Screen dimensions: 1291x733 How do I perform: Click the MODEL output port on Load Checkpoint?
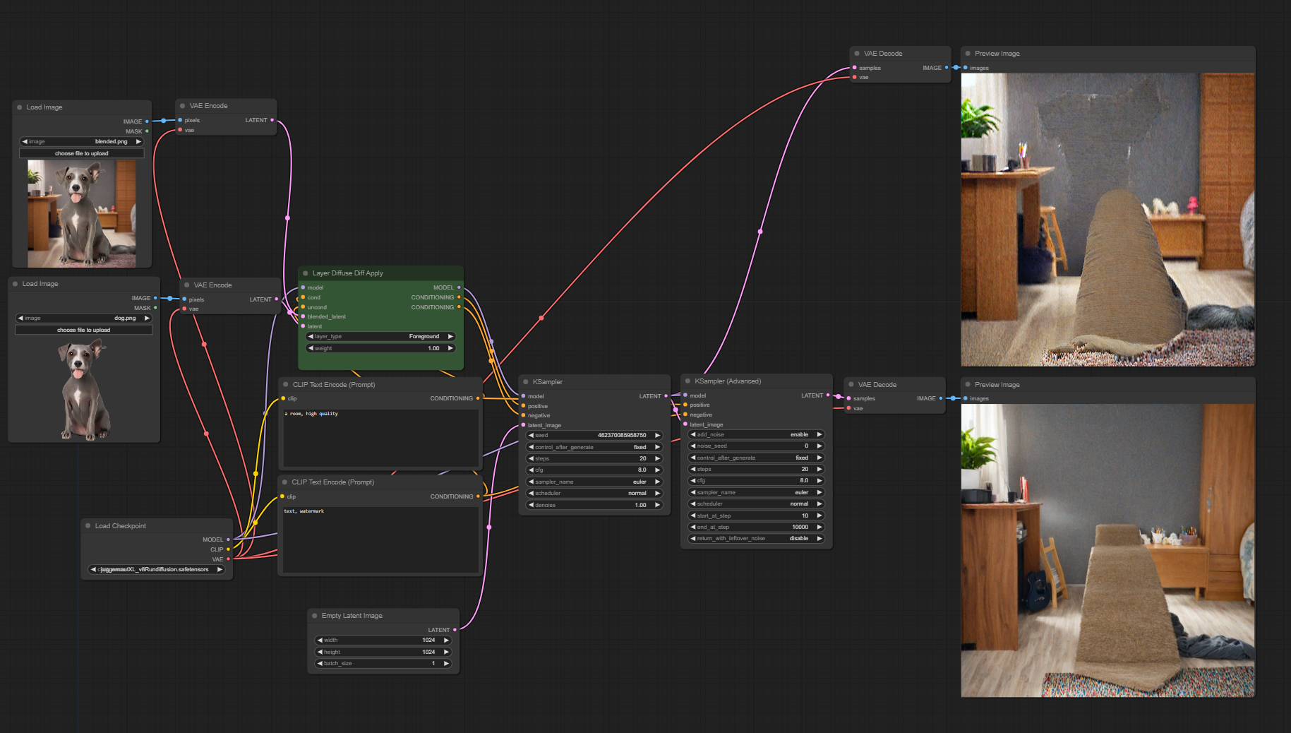tap(228, 540)
